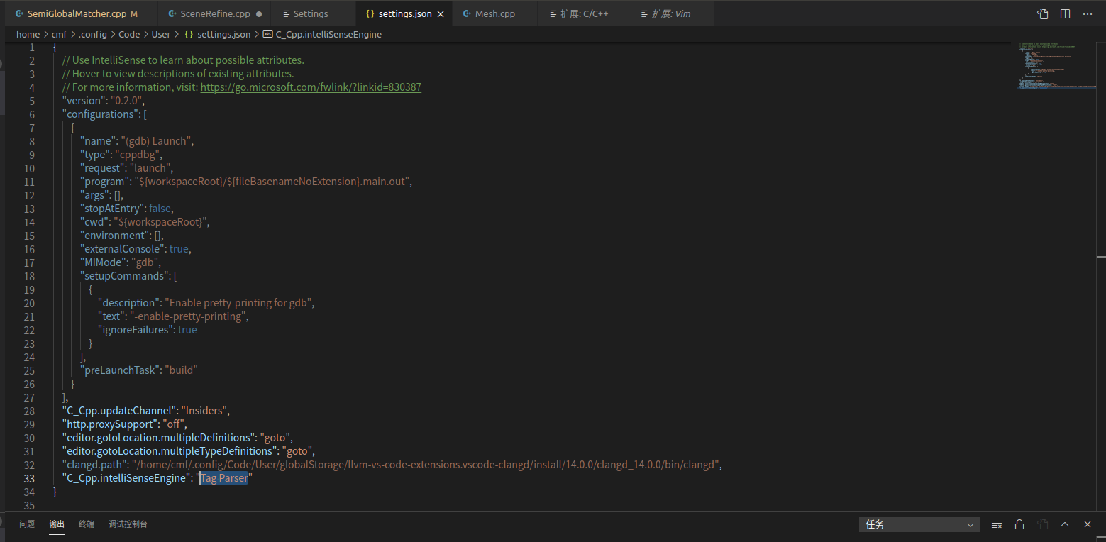This screenshot has height=542, width=1106.
Task: Expand the home breadcrumb segment
Action: click(x=28, y=34)
